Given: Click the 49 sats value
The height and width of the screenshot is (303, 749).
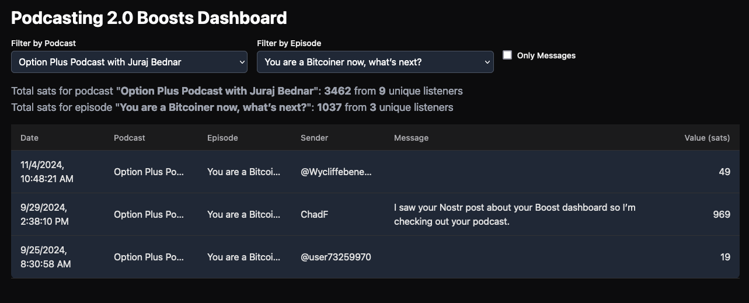Looking at the screenshot, I should click(x=724, y=172).
